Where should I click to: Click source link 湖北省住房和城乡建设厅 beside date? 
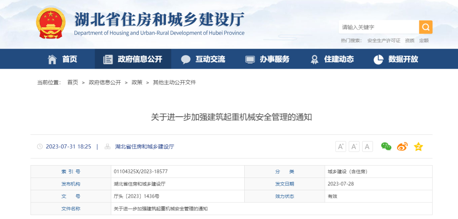click(145, 147)
